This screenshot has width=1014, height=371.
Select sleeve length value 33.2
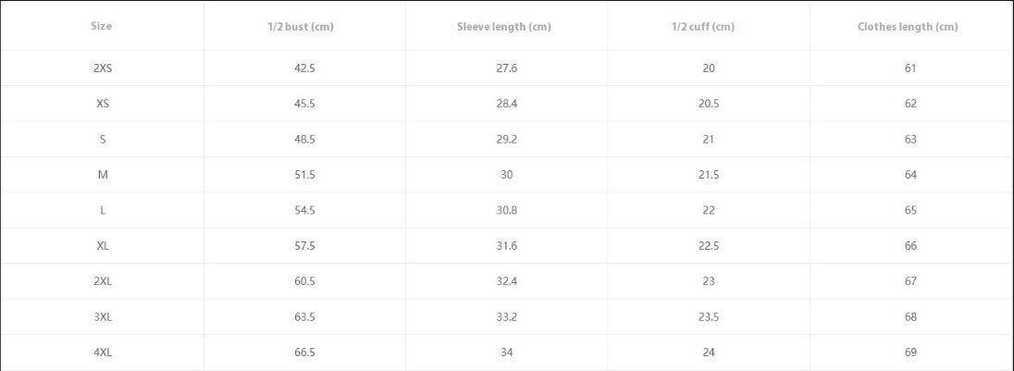click(x=506, y=316)
